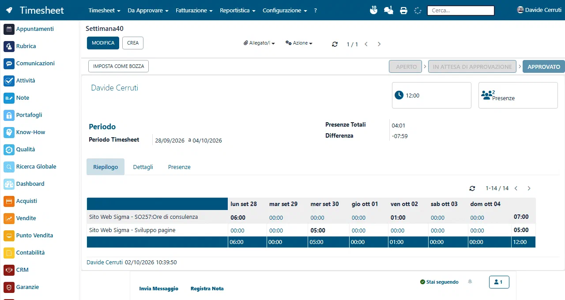Click IMPOSTA COME BOZZA button
This screenshot has width=565, height=300.
119,66
